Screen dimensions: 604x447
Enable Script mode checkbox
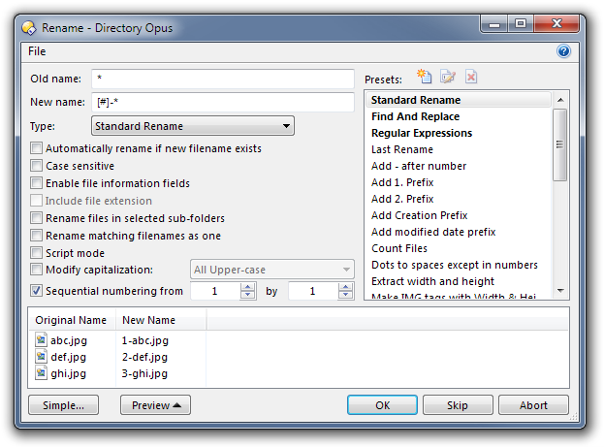coord(36,253)
